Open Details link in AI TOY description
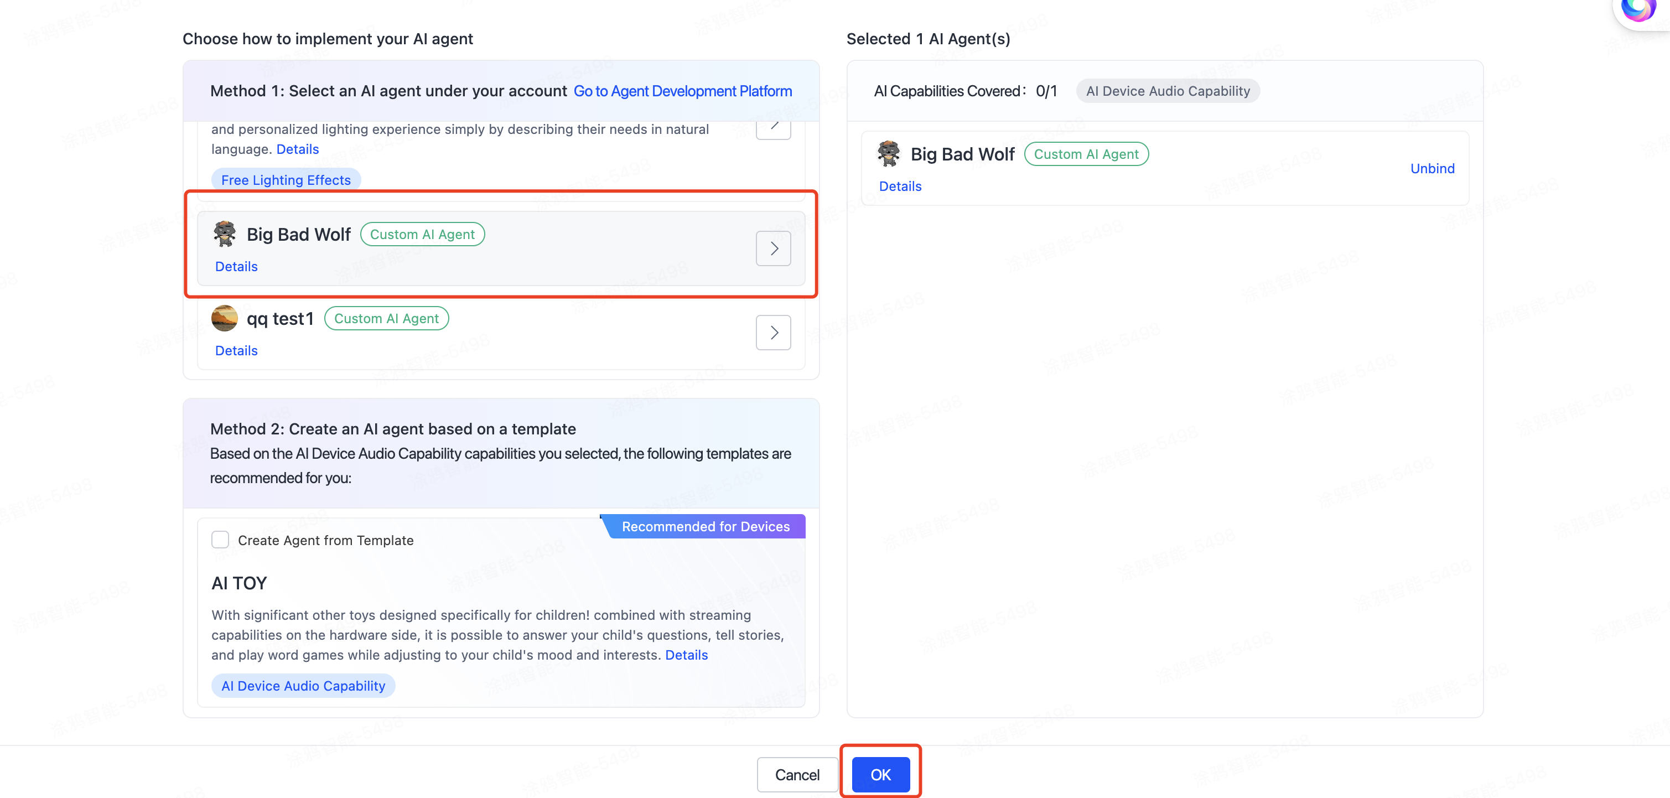1670x798 pixels. coord(686,655)
